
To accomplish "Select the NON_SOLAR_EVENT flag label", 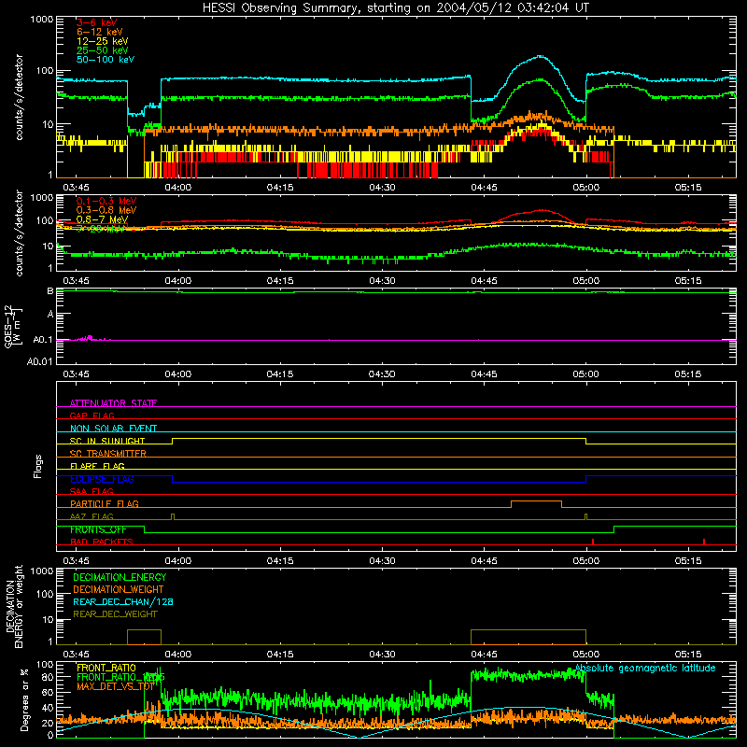I will click(x=113, y=429).
